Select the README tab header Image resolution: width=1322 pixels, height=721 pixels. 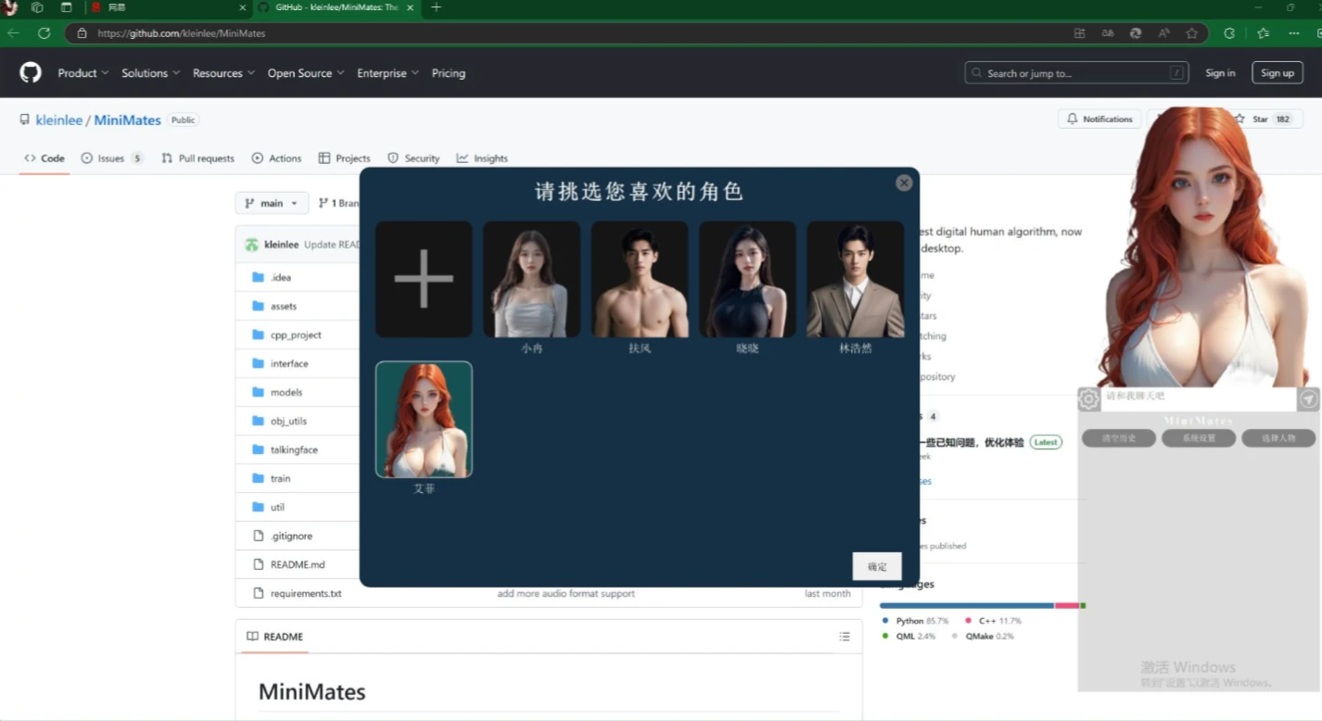tap(275, 637)
